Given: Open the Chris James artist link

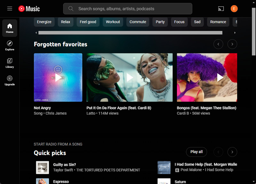Looking at the screenshot, I should 56,113.
